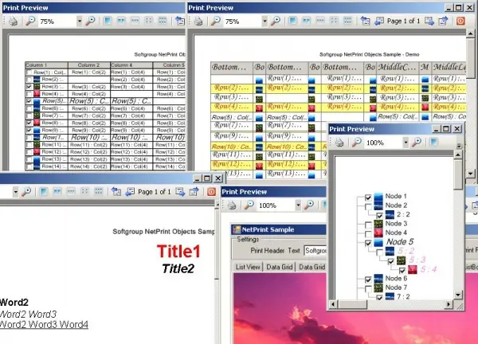The height and width of the screenshot is (344, 478).
Task: Check the Node 3 checkbox
Action: tap(368, 225)
